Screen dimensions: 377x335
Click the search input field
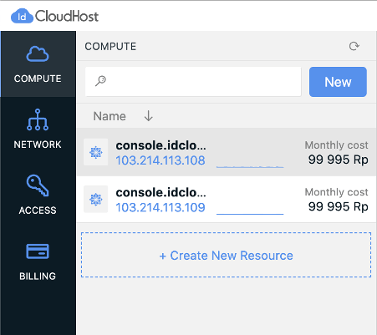pyautogui.click(x=193, y=82)
